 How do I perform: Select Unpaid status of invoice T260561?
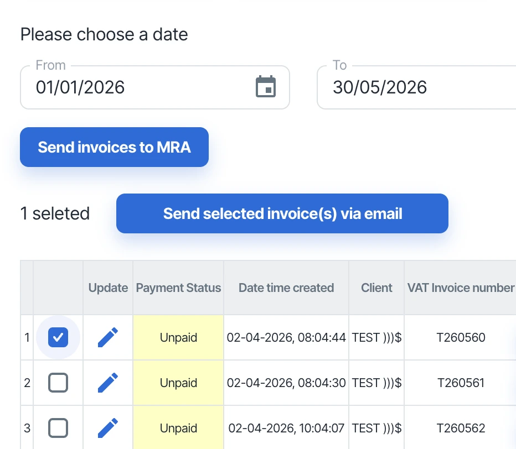(178, 383)
